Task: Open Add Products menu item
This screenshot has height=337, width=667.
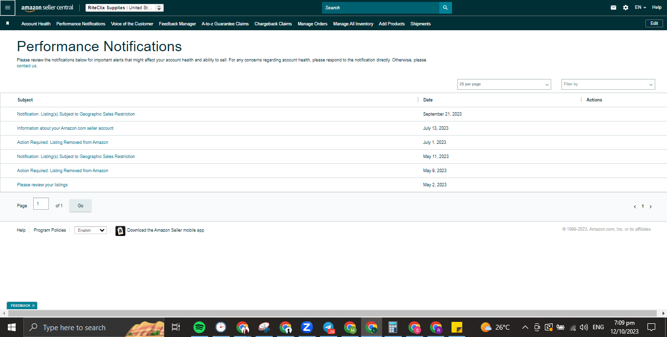Action: [x=392, y=24]
